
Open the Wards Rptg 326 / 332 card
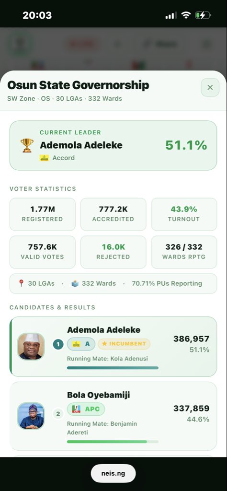click(x=184, y=252)
